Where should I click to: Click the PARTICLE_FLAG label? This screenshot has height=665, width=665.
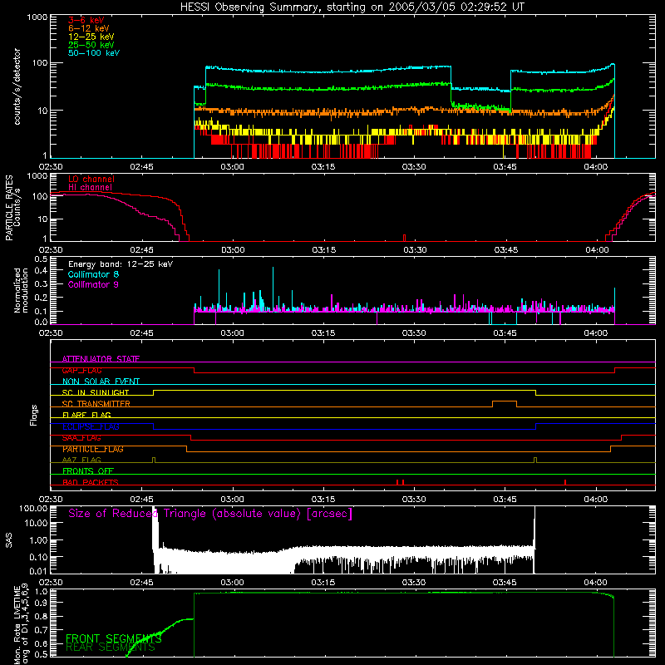tap(93, 449)
